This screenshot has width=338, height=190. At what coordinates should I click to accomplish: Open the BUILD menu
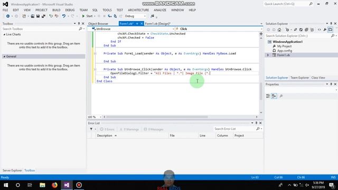click(57, 10)
